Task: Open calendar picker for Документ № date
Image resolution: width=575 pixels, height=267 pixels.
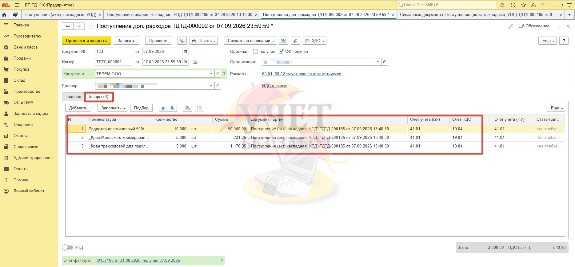Action: tap(186, 52)
